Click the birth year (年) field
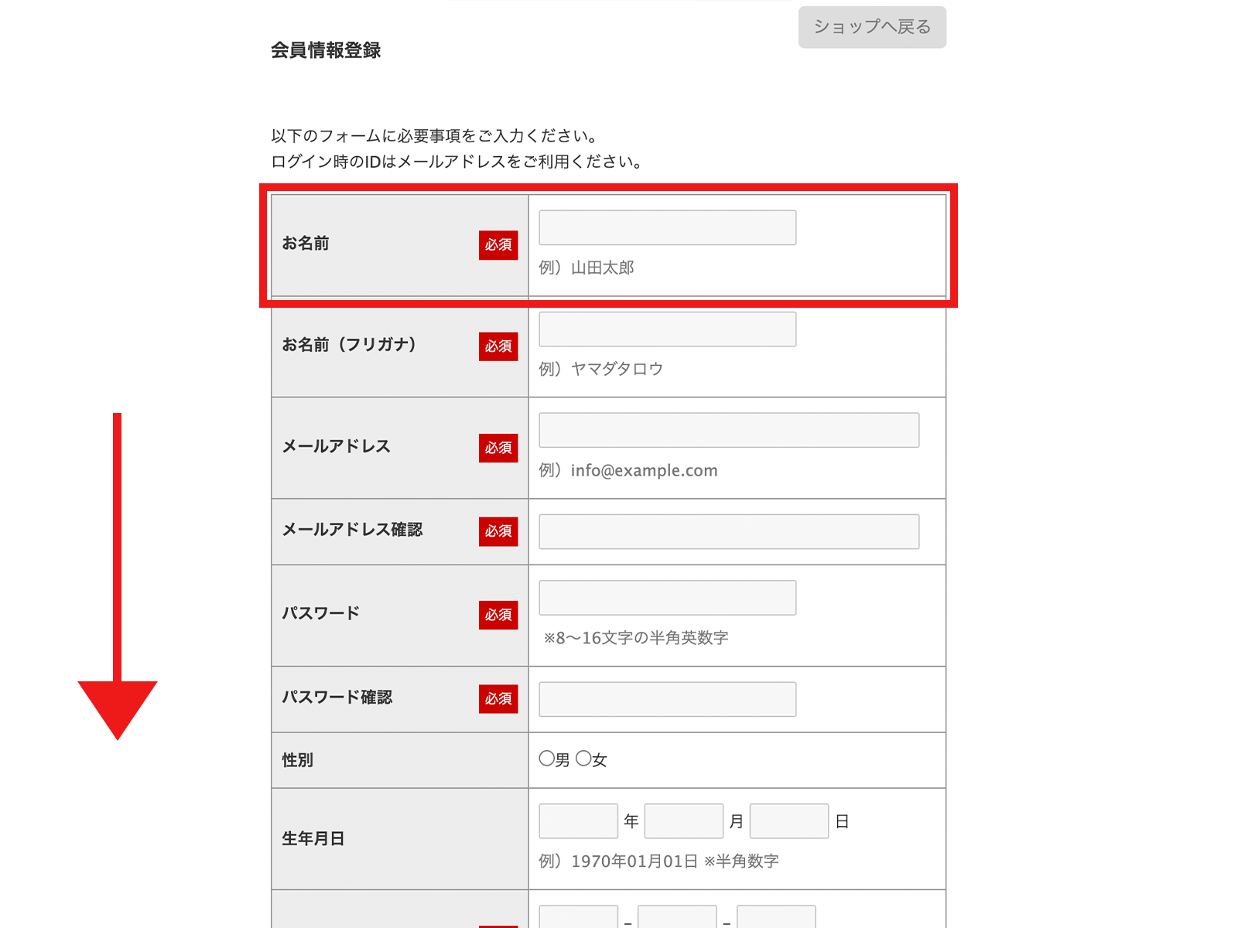The width and height of the screenshot is (1238, 928). [x=578, y=821]
